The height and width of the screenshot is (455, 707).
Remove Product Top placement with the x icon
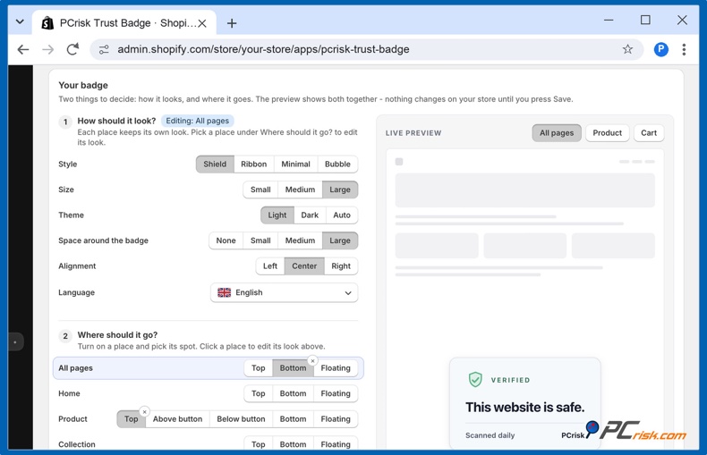coord(144,412)
